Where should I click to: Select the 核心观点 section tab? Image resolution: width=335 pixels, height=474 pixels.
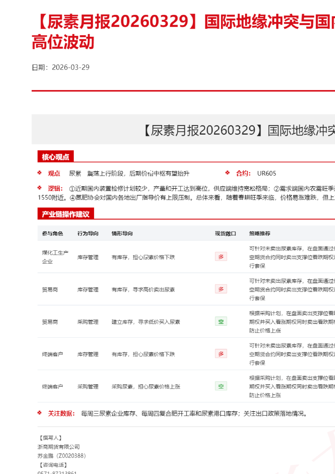point(56,157)
